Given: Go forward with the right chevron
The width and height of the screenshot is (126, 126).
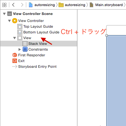Looking at the screenshot, I should tap(22, 5).
